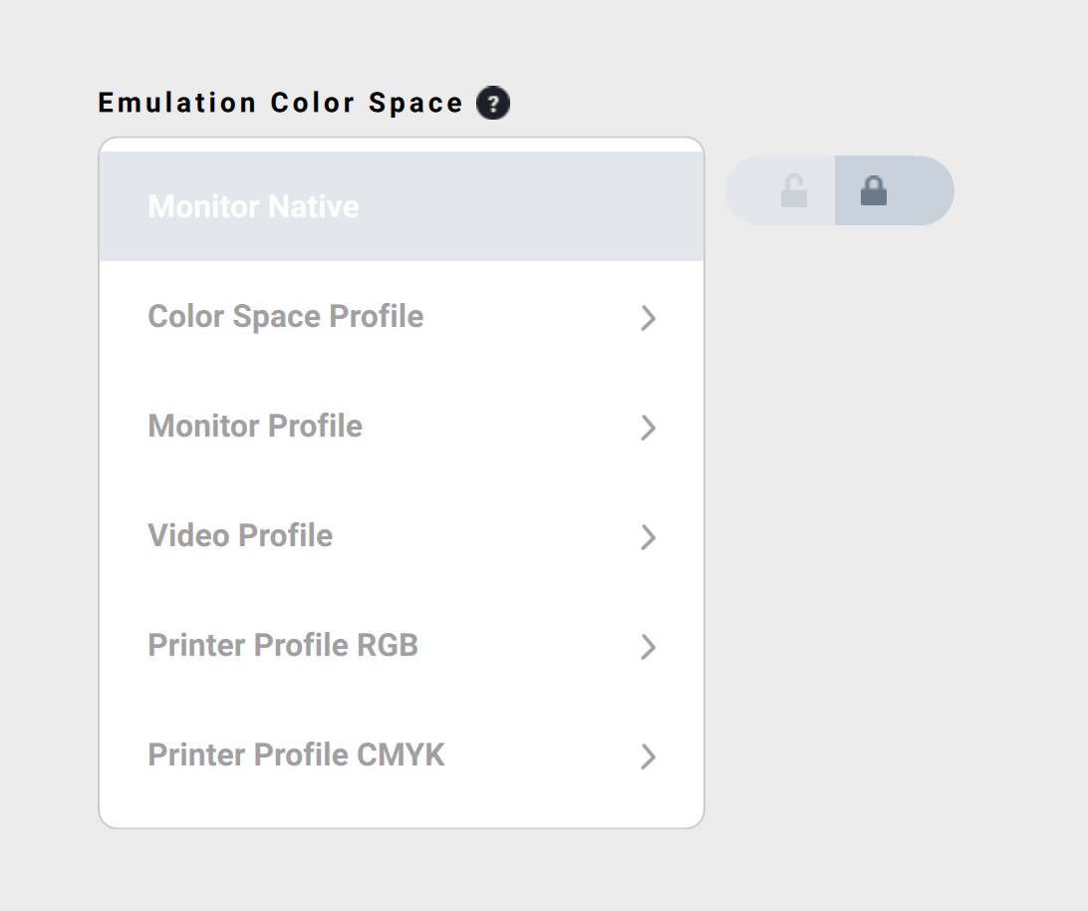Select the Printer Profile CMYK entry

pos(296,755)
